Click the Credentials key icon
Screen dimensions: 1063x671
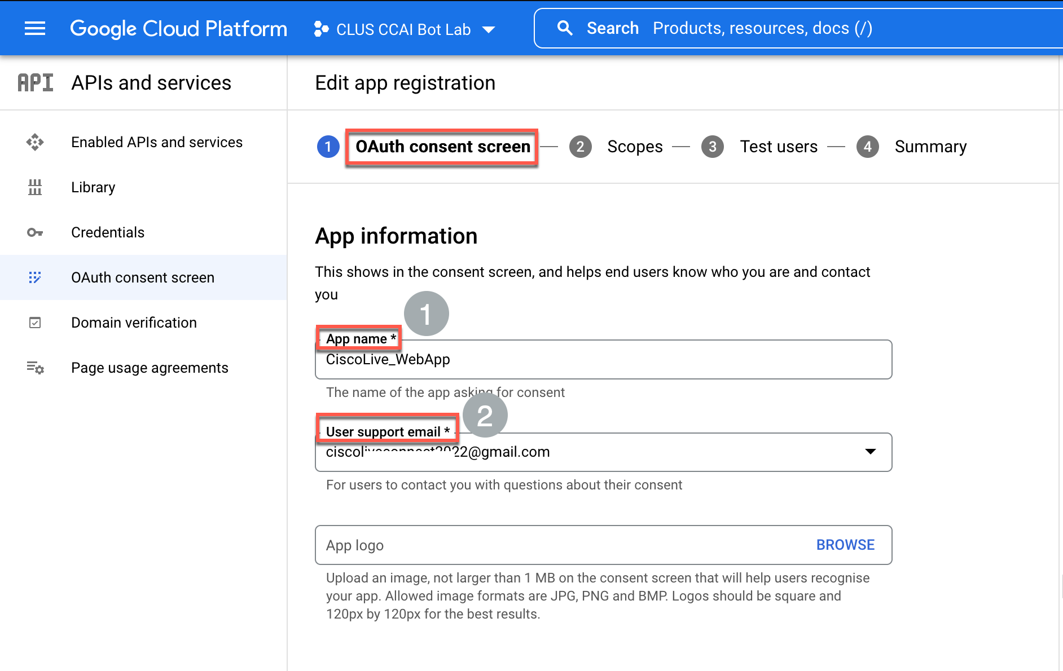[35, 232]
